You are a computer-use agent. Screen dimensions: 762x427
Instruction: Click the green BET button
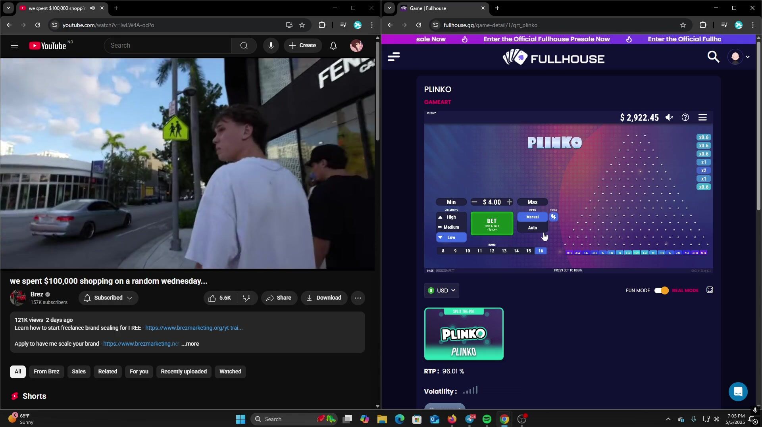tap(492, 224)
